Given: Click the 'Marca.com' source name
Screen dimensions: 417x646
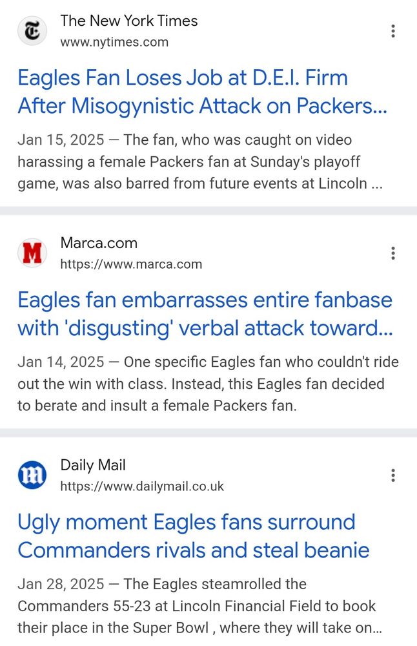Looking at the screenshot, I should 99,243.
